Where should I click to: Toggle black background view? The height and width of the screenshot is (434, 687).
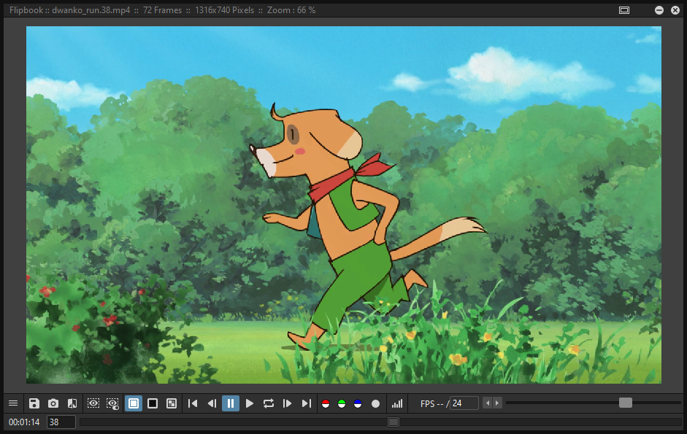(x=153, y=403)
